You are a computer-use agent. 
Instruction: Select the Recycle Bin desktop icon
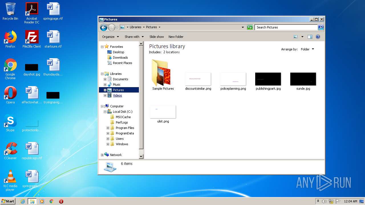point(10,11)
